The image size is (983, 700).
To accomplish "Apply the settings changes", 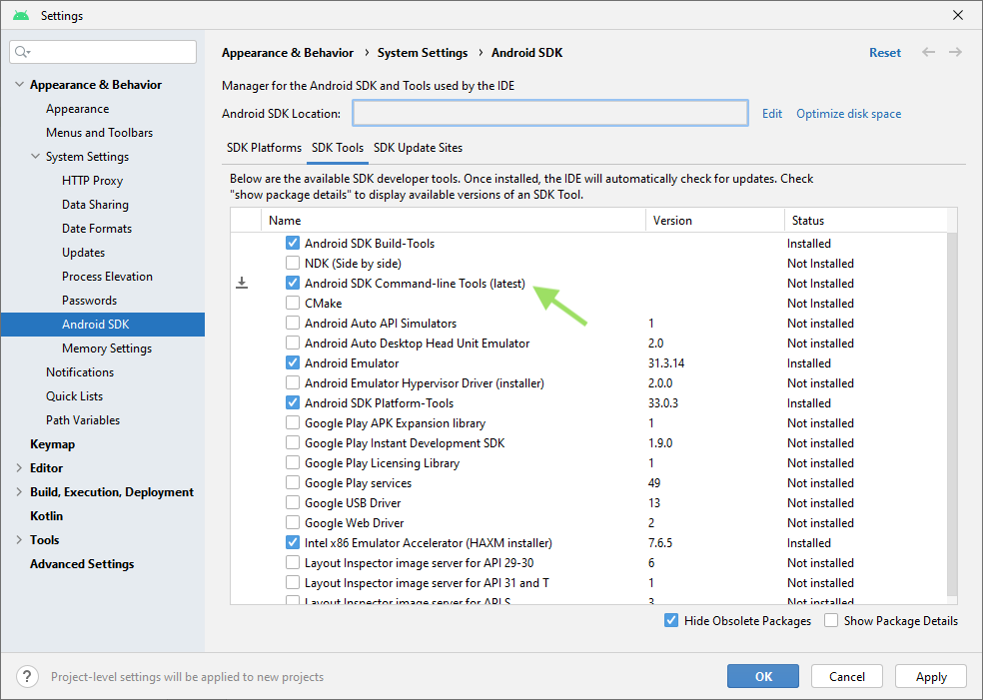I will tap(930, 676).
